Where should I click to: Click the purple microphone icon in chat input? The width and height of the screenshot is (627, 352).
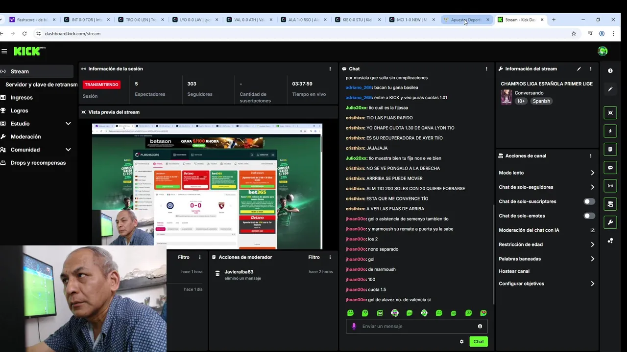tap(354, 326)
